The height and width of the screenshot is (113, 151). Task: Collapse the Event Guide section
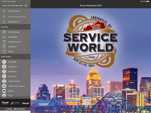[28, 56]
